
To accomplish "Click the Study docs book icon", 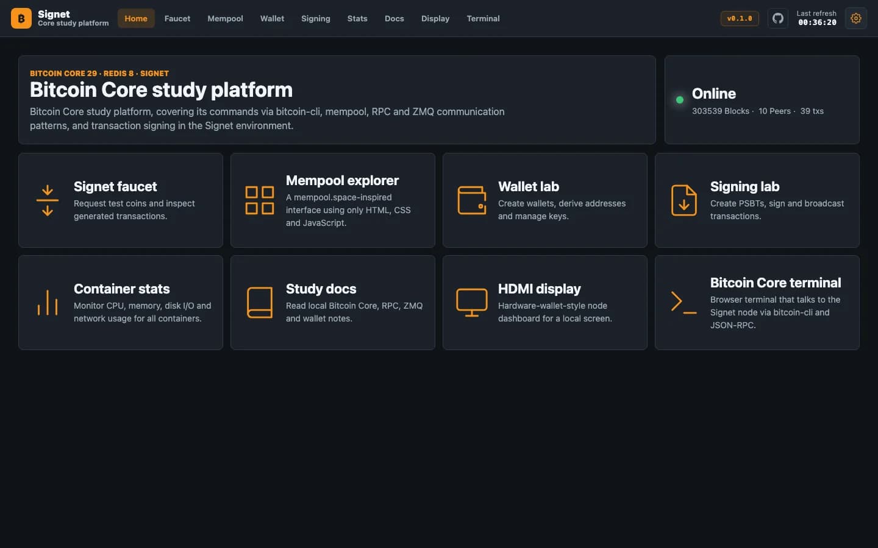I will click(260, 303).
